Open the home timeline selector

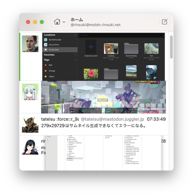(59, 22)
